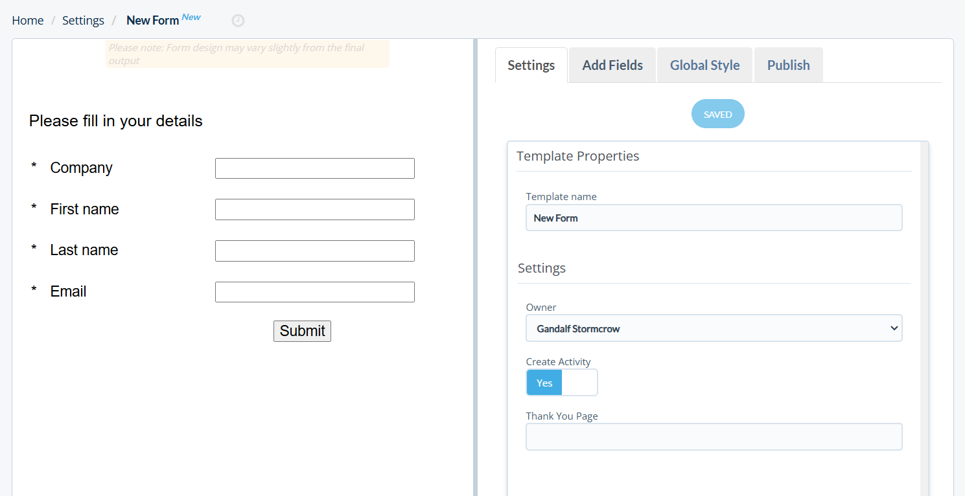Click the Company field label

pyautogui.click(x=81, y=168)
